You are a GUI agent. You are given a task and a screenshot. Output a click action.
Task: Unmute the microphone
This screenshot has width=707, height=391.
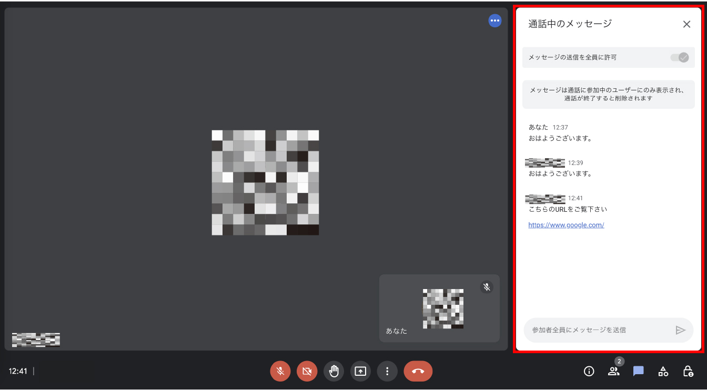pyautogui.click(x=280, y=371)
